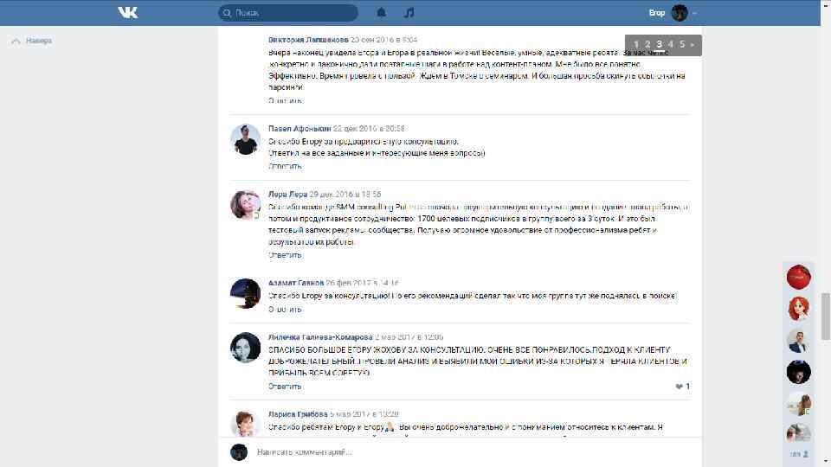Viewport: 831px width, 467px height.
Task: Go to comments page 5
Action: 682,44
